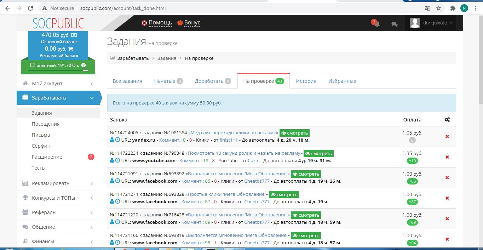Image resolution: width=483 pixels, height=250 pixels.
Task: Open the table settings gears icon
Action: pyautogui.click(x=447, y=120)
